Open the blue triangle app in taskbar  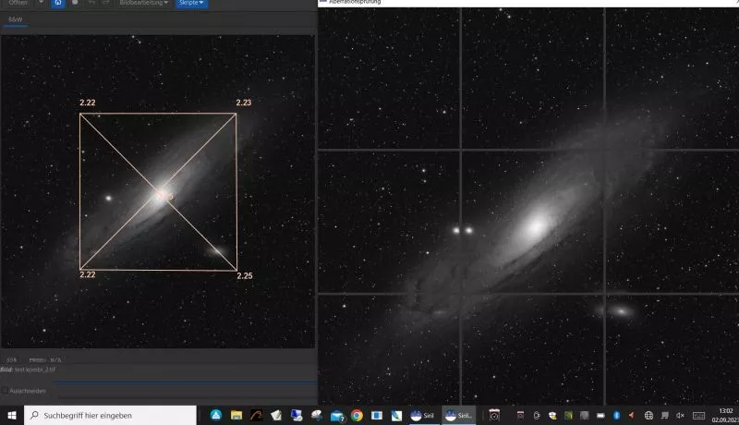(216, 415)
